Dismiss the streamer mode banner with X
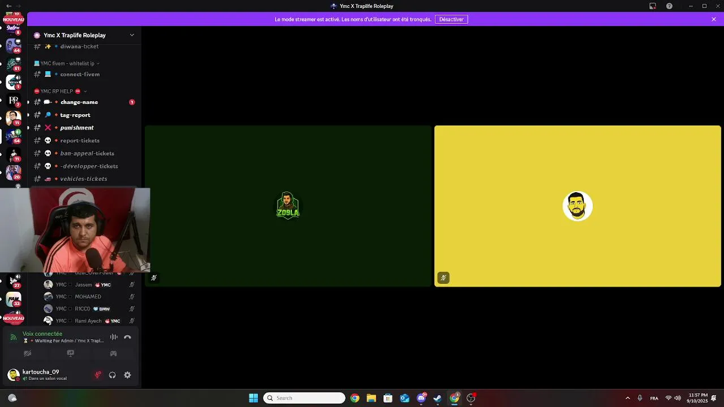The width and height of the screenshot is (724, 407). pos(714,19)
